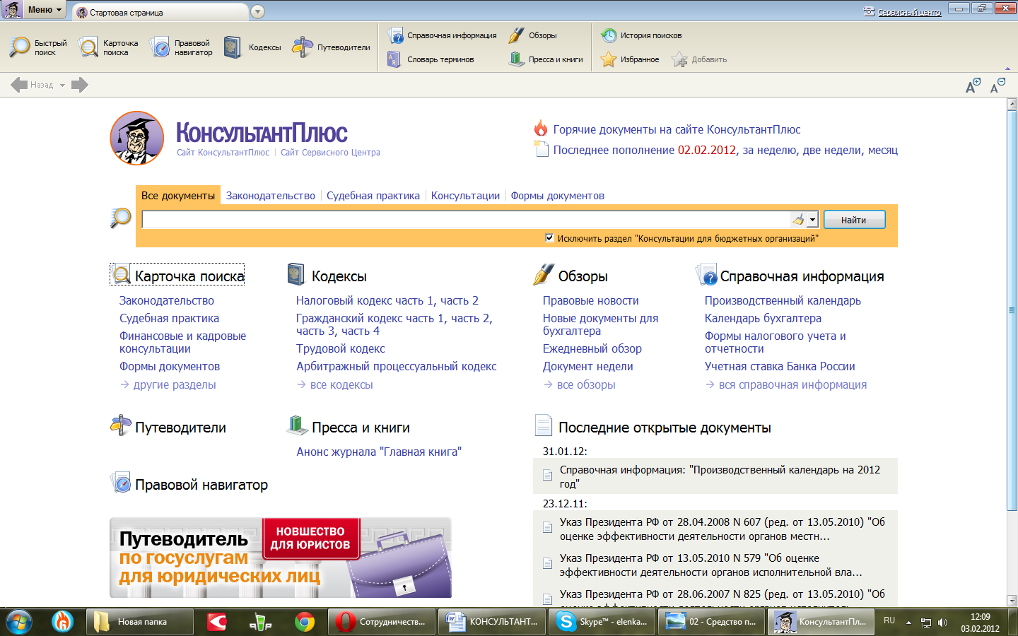The width and height of the screenshot is (1018, 636).
Task: Open Обзоры toolbar icon
Action: pos(517,35)
